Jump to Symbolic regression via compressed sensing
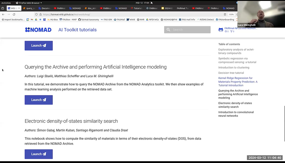The width and height of the screenshot is (285, 163). coord(237,60)
